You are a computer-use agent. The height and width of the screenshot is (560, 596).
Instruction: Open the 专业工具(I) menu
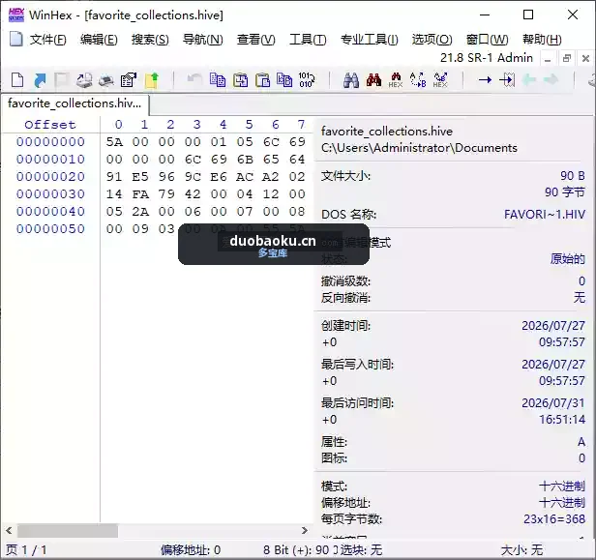(370, 39)
